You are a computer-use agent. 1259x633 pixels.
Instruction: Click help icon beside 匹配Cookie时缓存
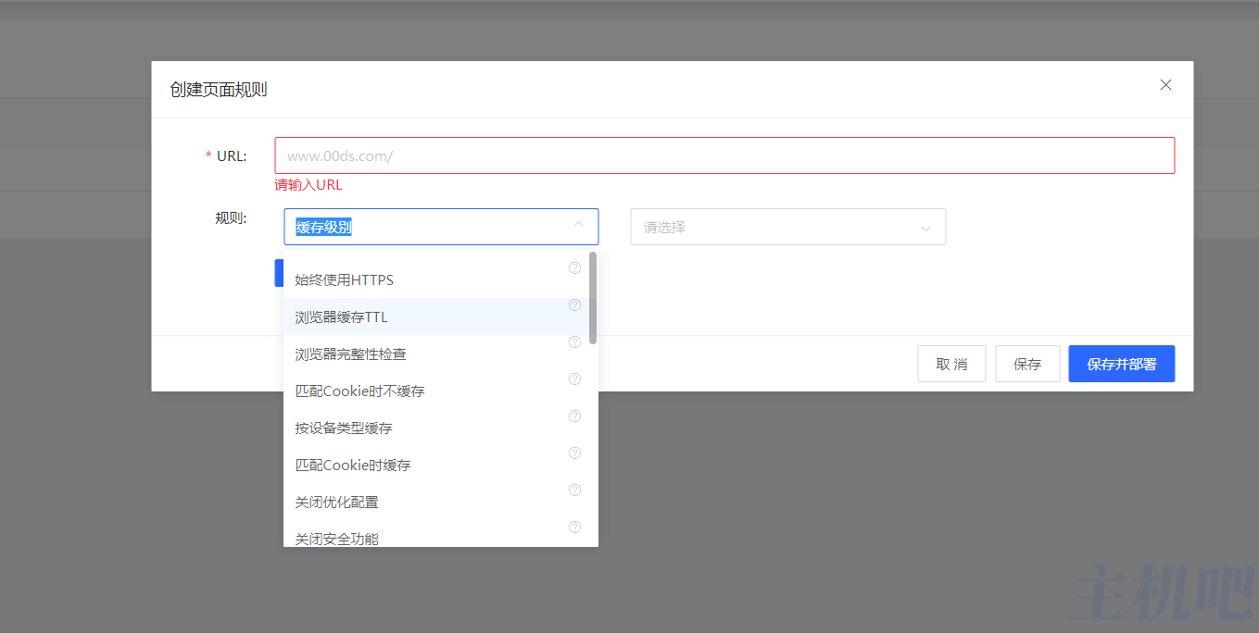[x=574, y=453]
